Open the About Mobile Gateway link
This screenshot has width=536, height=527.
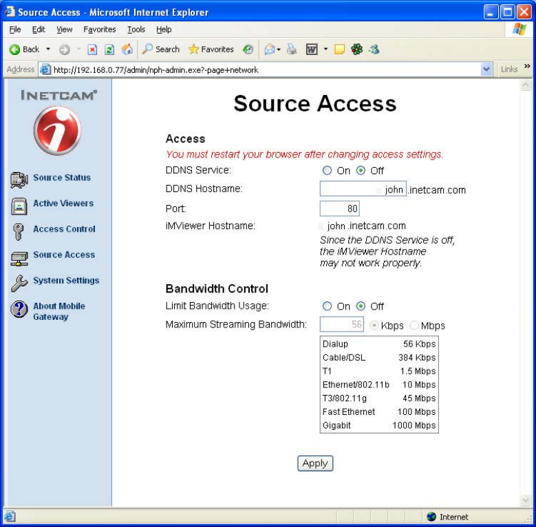[x=59, y=312]
